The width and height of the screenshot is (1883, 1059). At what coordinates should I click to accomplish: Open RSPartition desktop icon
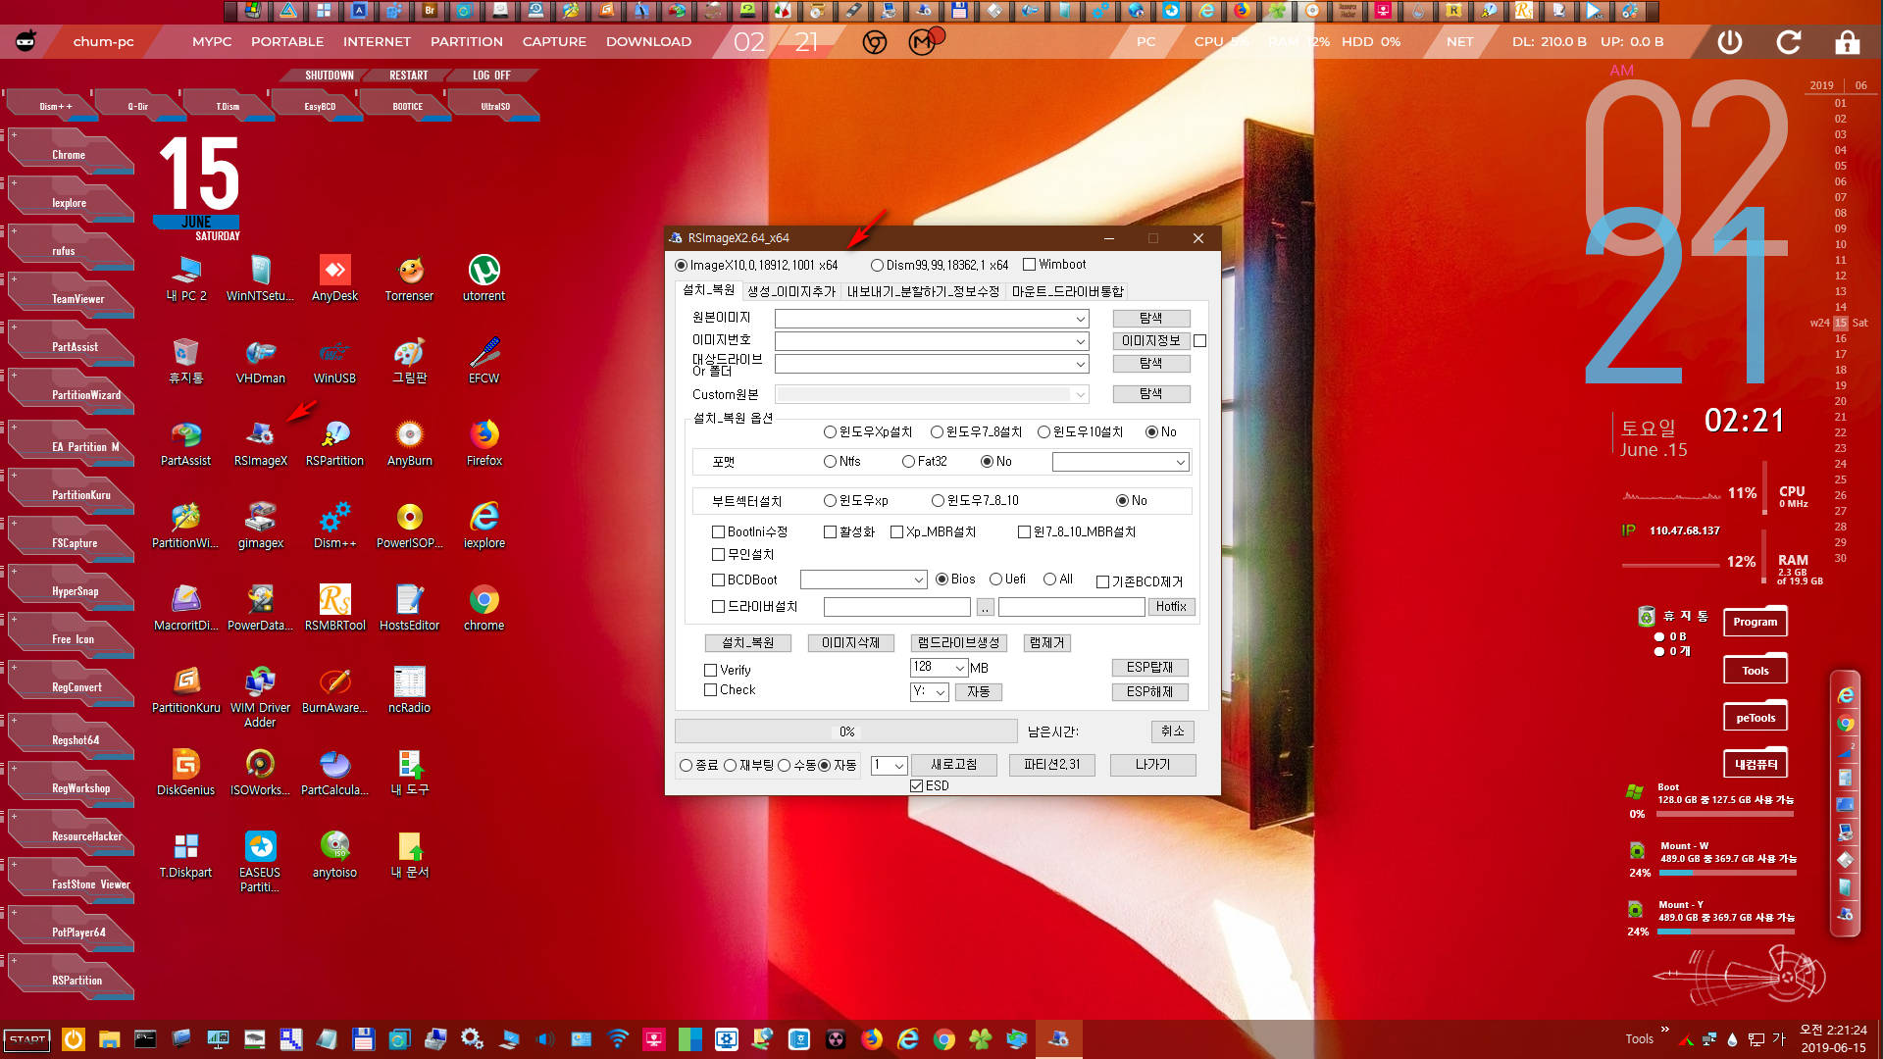pyautogui.click(x=334, y=442)
